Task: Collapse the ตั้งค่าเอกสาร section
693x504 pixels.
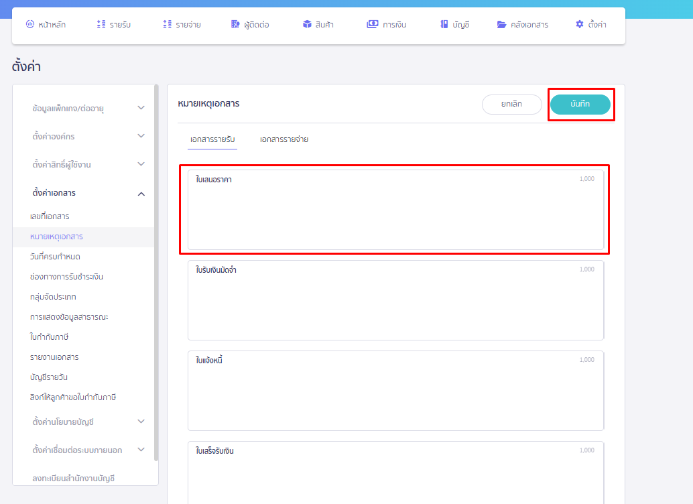Action: (x=141, y=194)
